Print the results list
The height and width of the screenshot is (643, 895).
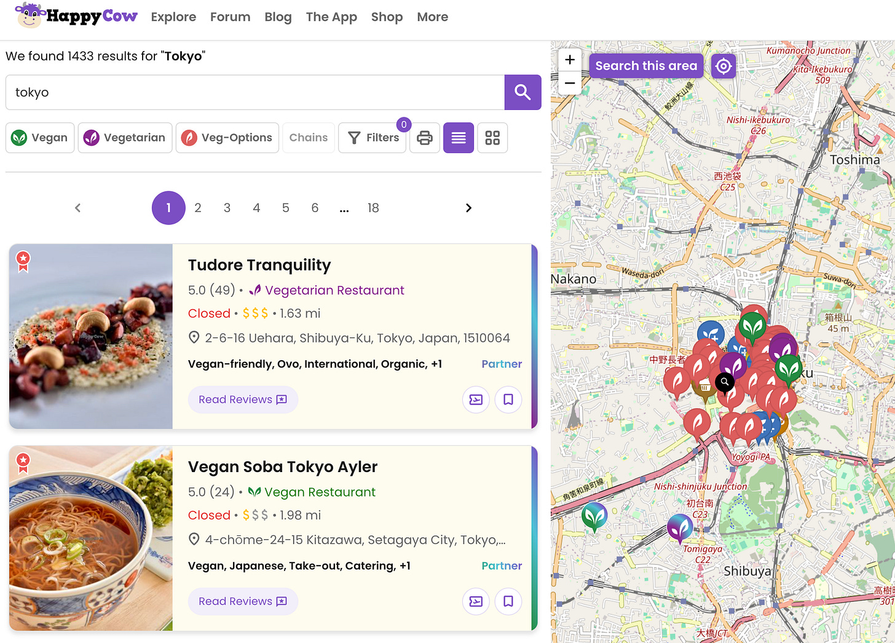coord(425,138)
